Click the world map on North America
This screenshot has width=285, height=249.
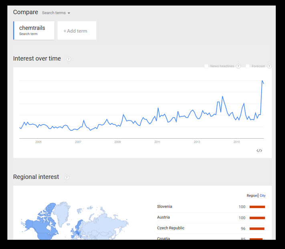pyautogui.click(x=40, y=227)
